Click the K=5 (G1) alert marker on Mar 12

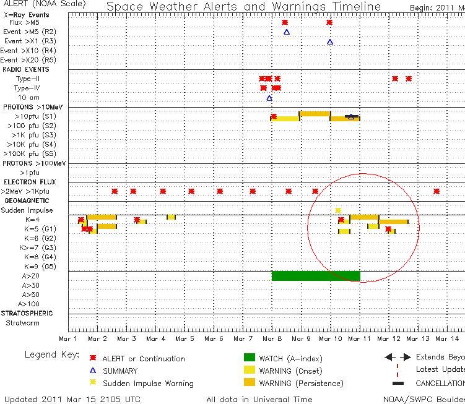pos(388,229)
